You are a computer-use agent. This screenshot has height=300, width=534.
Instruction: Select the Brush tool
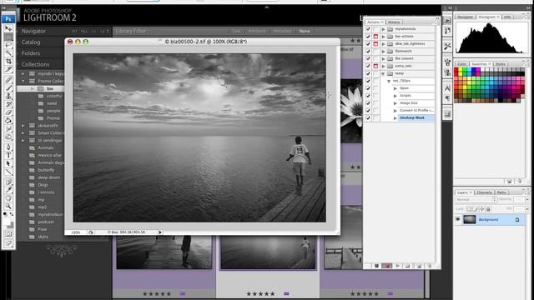(8, 88)
